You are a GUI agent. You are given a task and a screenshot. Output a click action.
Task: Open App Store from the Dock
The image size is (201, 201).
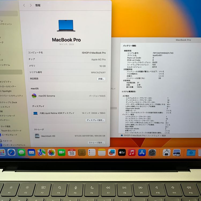coord(142,152)
